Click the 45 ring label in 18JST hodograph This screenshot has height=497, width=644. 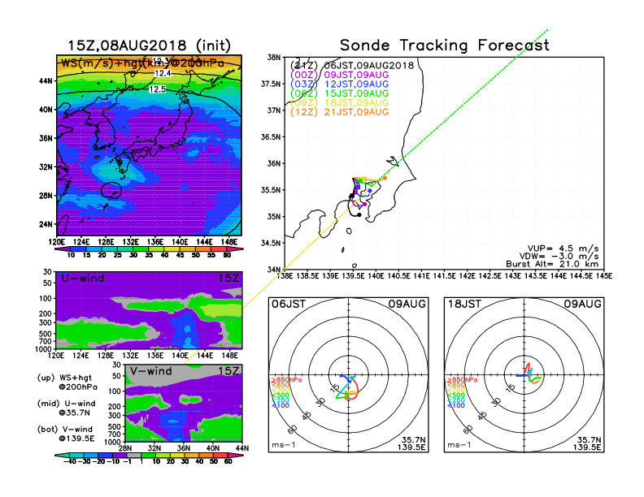(x=482, y=415)
